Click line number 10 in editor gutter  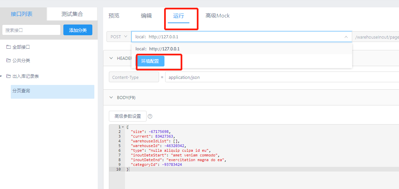pyautogui.click(x=118, y=169)
